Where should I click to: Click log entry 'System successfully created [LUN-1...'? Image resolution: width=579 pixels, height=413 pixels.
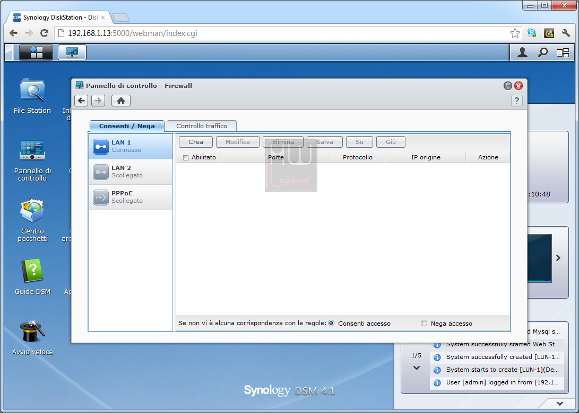point(497,357)
